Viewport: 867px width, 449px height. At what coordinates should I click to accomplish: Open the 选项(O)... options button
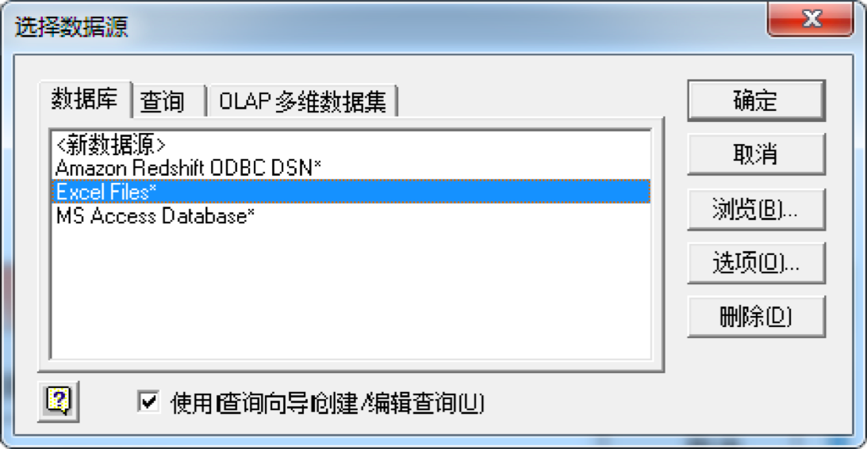[x=756, y=263]
